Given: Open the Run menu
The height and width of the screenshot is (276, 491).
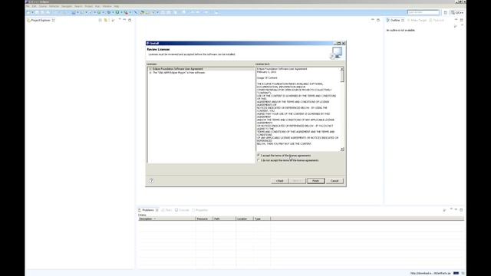Looking at the screenshot, I should tap(97, 6).
